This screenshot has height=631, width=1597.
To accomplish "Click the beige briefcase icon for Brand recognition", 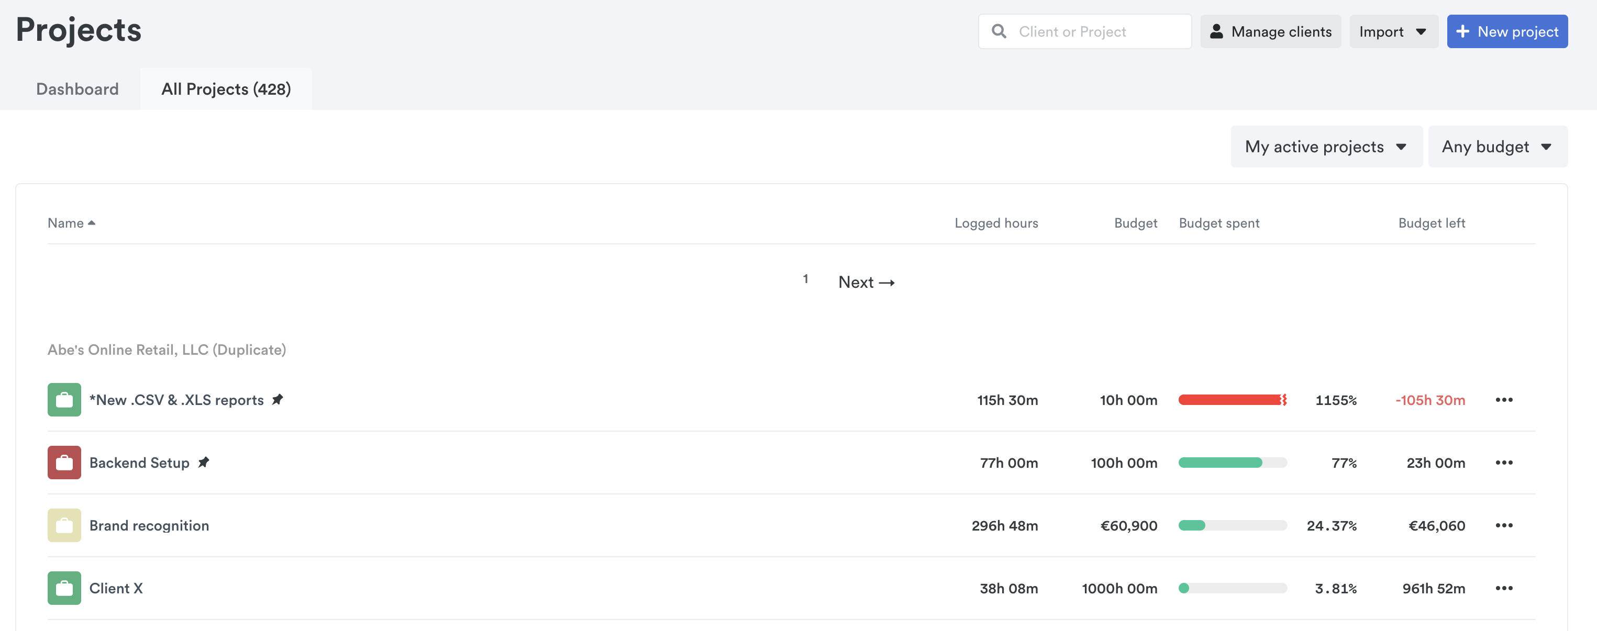I will click(x=64, y=524).
